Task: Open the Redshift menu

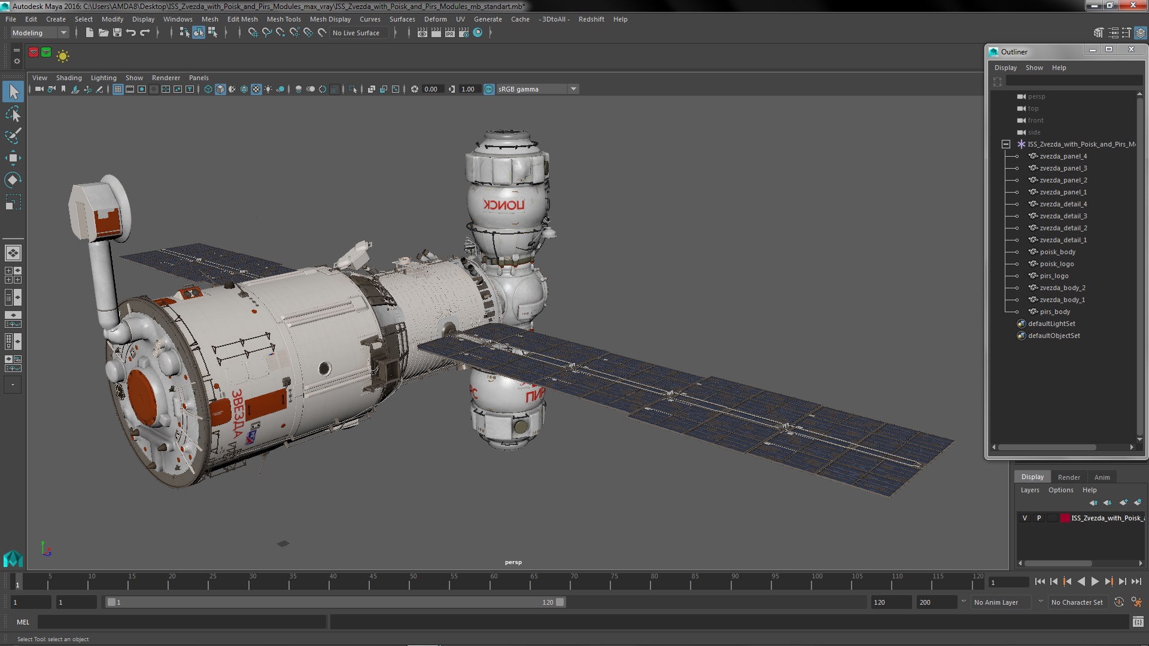Action: [591, 19]
